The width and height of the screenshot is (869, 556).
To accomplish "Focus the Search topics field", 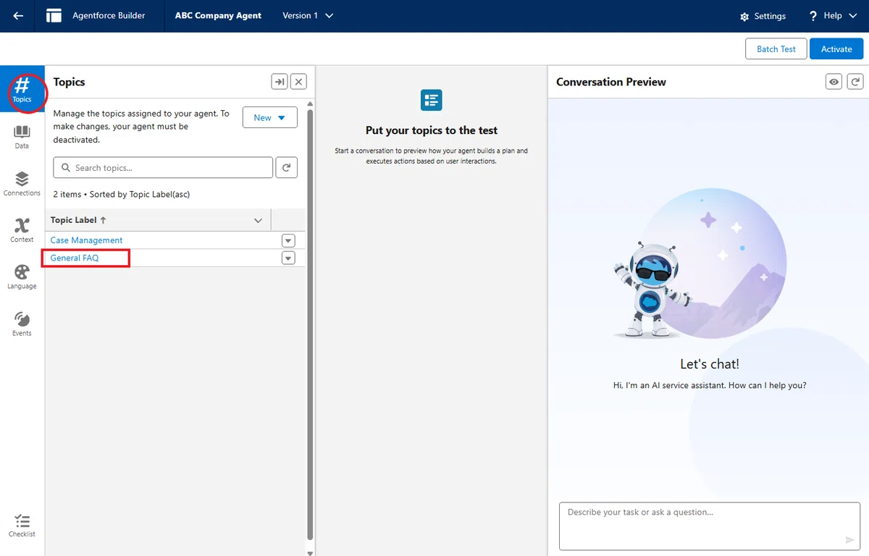I will 163,167.
